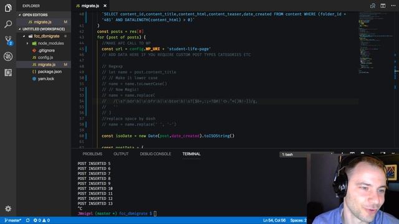Open the Search view magnifier icon
Screen dimensions: 399x224
click(x=8, y=24)
